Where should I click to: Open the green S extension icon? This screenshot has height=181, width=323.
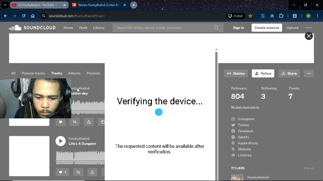[x=263, y=16]
